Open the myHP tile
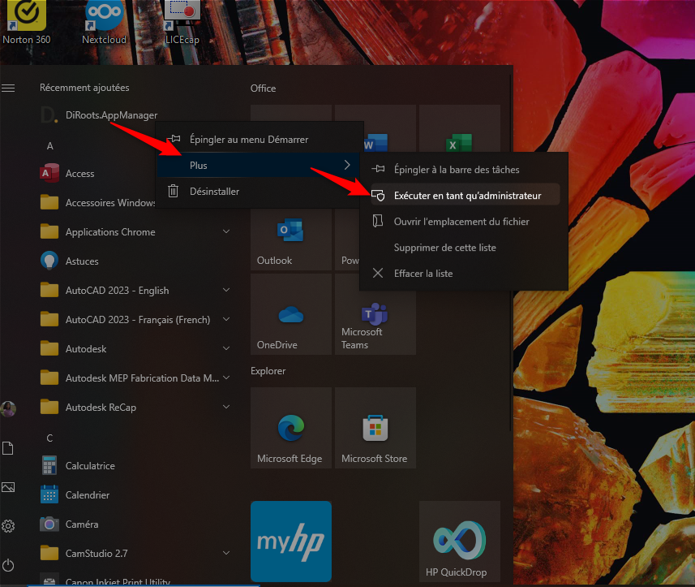The width and height of the screenshot is (695, 587). [x=291, y=542]
